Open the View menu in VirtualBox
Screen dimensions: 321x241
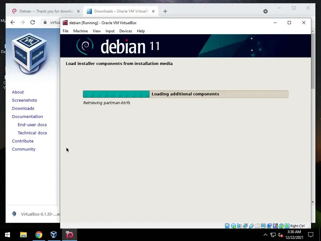(97, 31)
